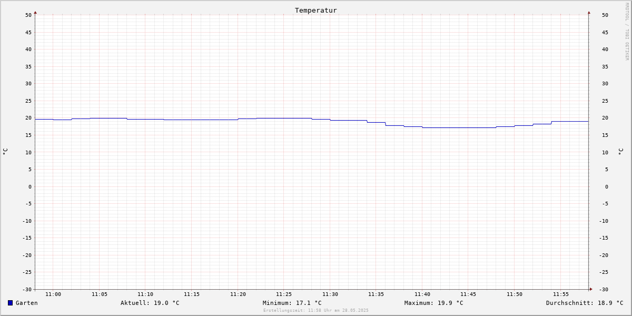
Task: Click the 11:20 time axis label
Action: pyautogui.click(x=238, y=294)
